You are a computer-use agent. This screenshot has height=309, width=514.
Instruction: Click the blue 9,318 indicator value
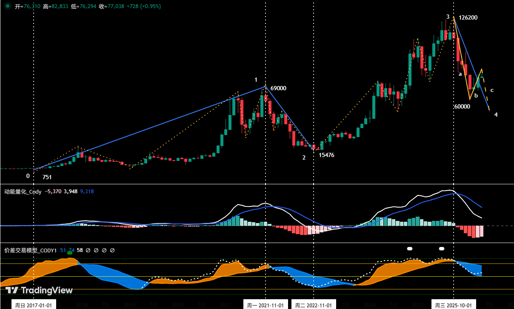click(x=87, y=192)
